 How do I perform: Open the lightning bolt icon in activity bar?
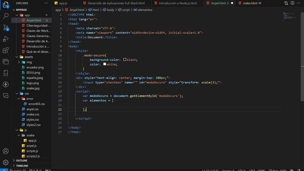click(x=6, y=85)
